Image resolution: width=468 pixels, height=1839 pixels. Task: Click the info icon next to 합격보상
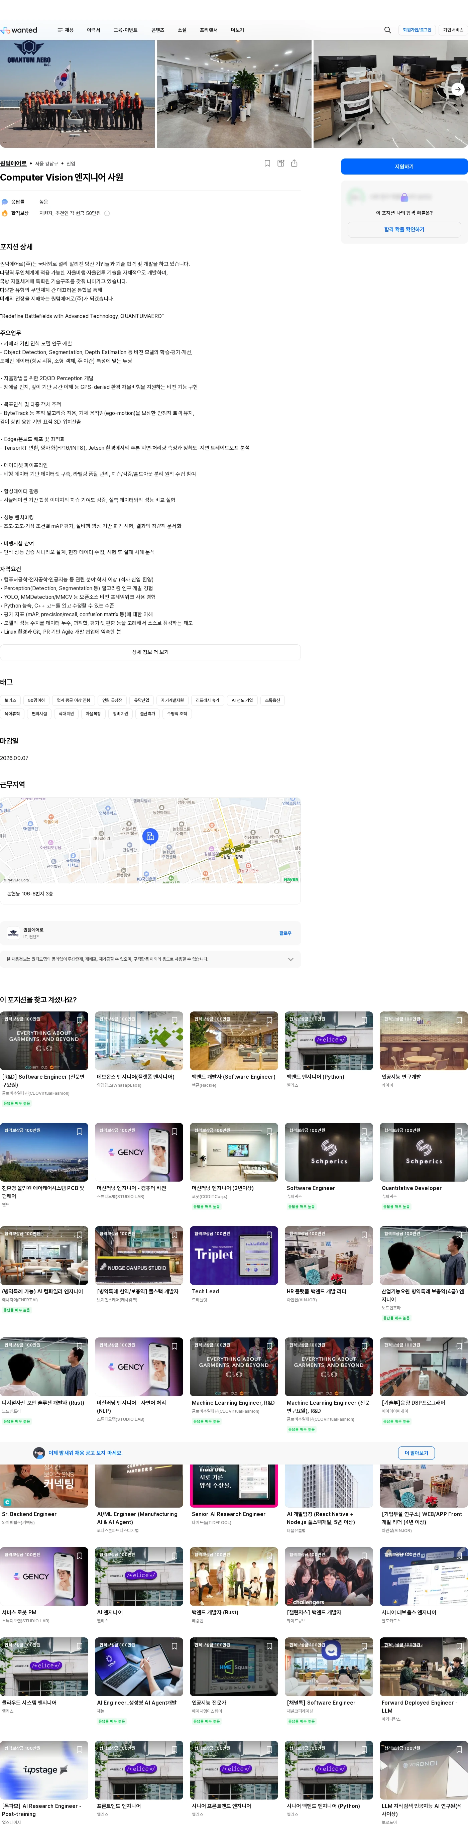click(107, 213)
